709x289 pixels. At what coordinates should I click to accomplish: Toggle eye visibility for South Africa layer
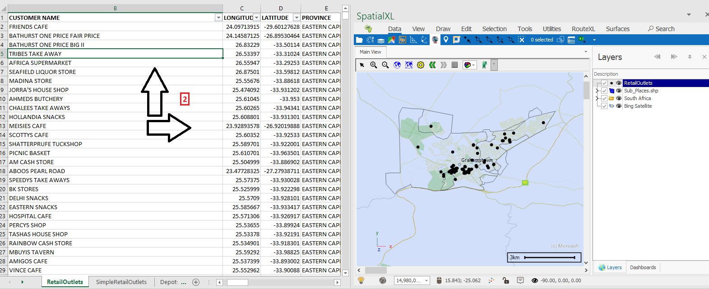click(x=619, y=98)
